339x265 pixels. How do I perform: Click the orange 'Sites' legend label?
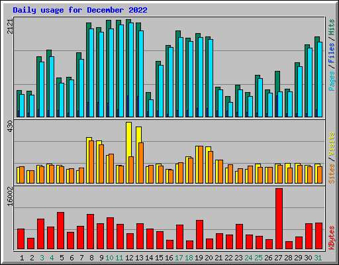pos(331,174)
